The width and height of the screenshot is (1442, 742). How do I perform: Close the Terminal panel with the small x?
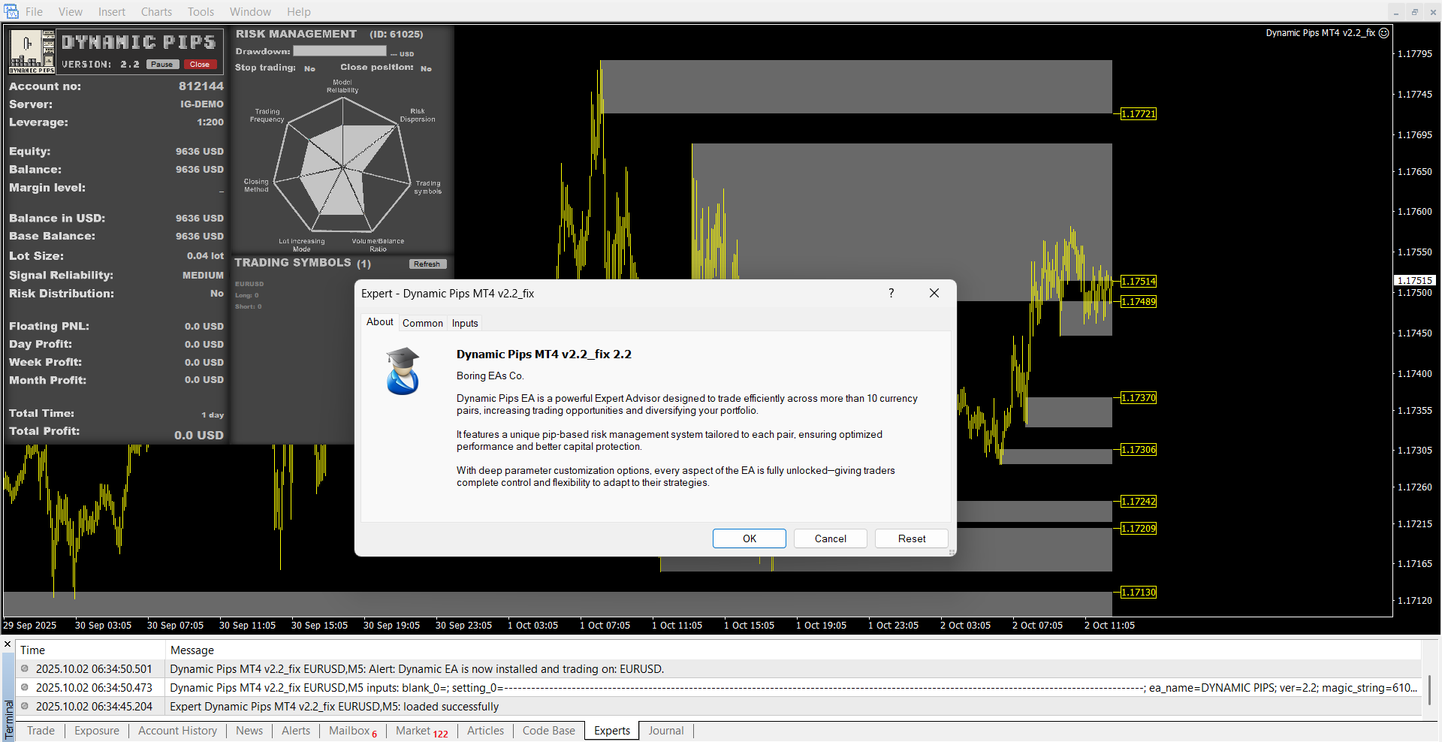point(8,644)
